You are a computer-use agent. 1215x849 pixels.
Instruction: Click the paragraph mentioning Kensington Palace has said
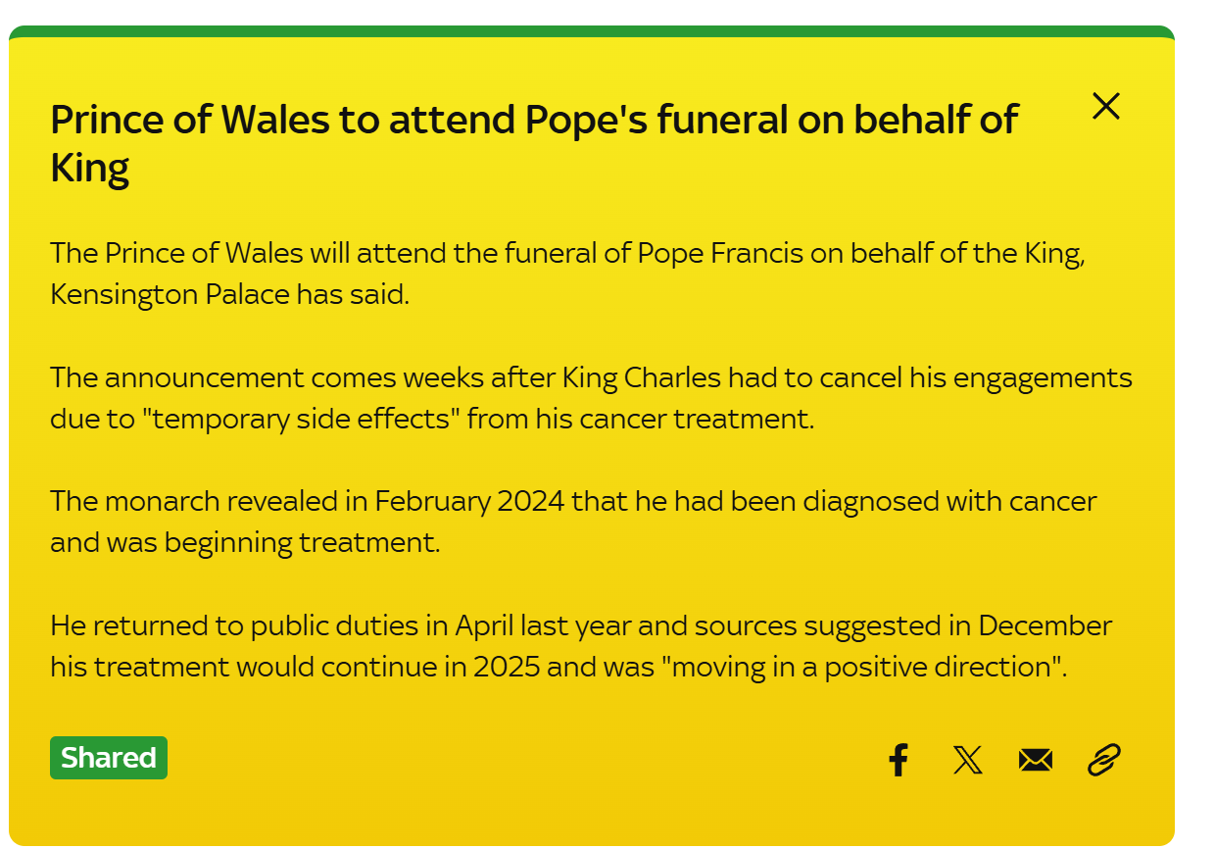229,294
